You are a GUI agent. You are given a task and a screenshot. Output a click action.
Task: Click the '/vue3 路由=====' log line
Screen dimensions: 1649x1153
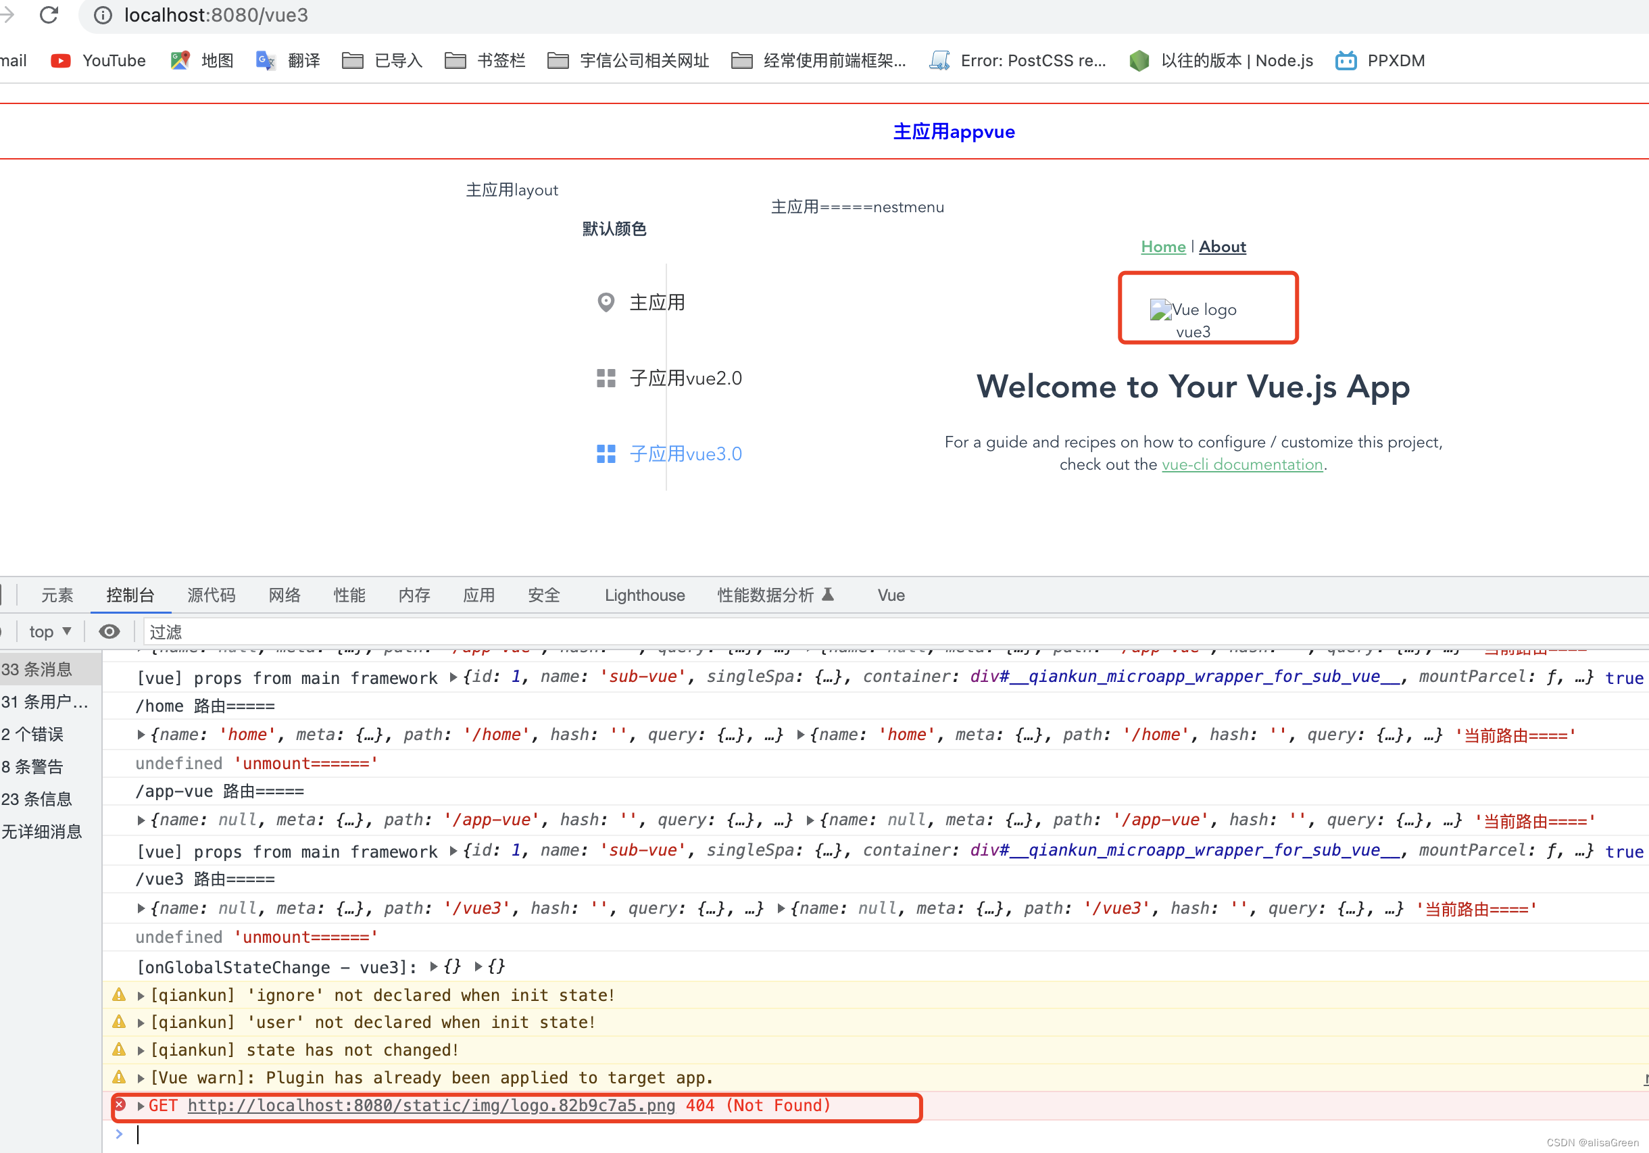tap(205, 879)
